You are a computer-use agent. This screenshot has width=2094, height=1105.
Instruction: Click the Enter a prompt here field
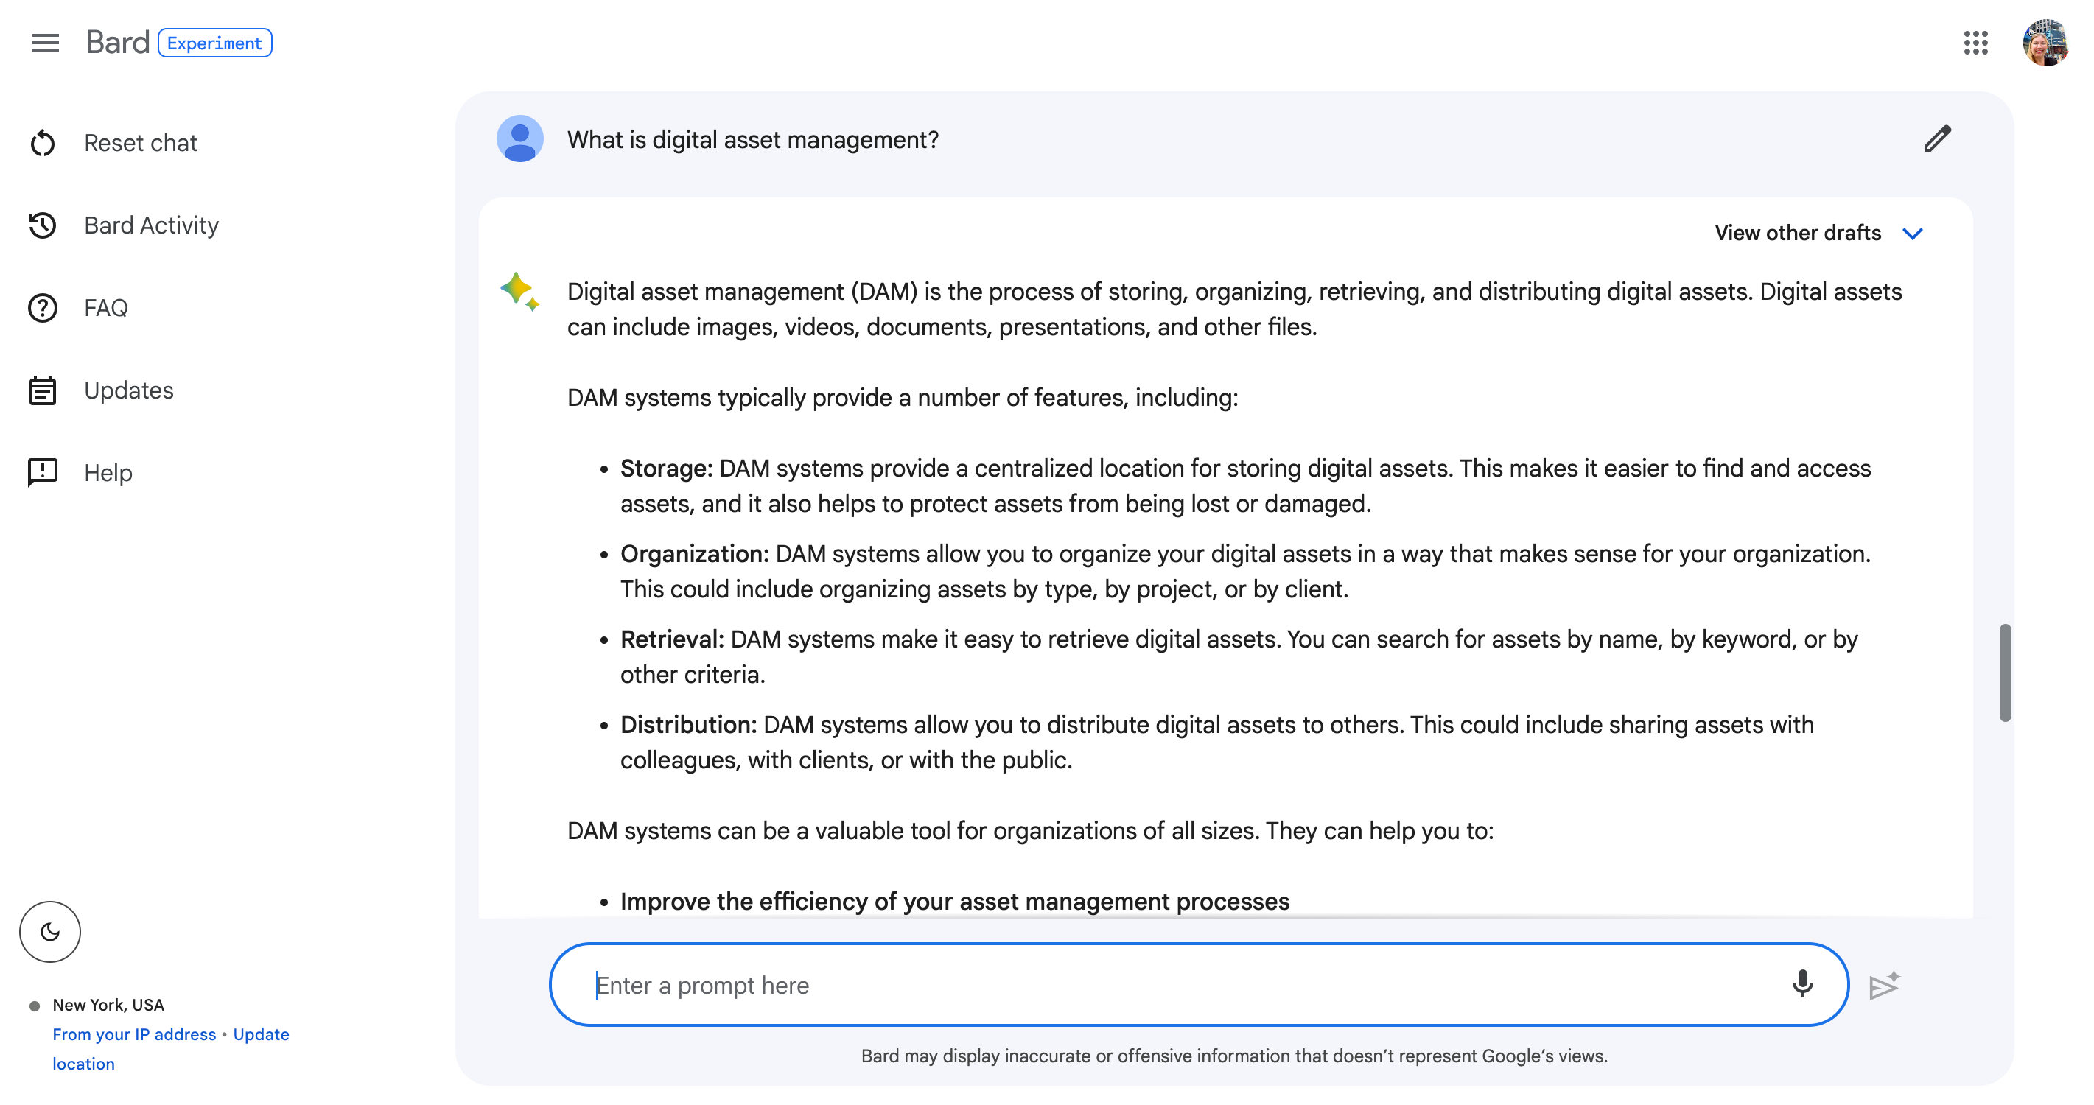[1199, 985]
